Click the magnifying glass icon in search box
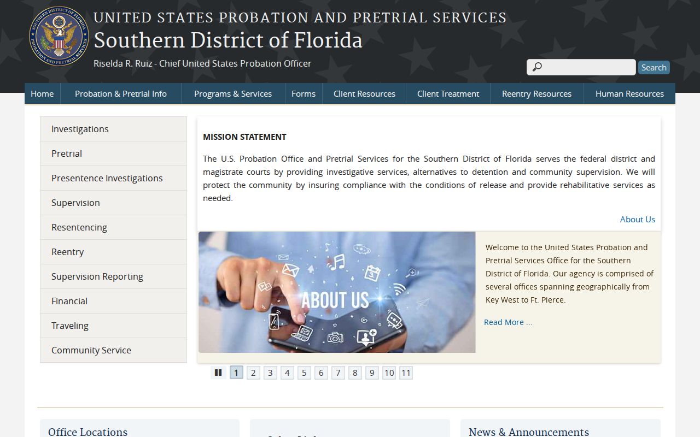700x437 pixels. click(537, 67)
